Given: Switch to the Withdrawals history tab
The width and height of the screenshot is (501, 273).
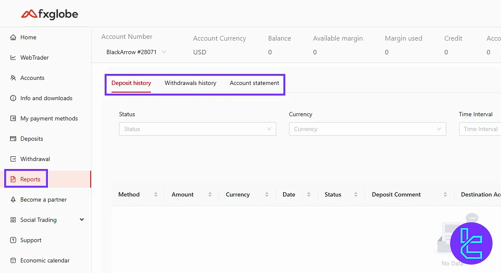Looking at the screenshot, I should point(190,83).
